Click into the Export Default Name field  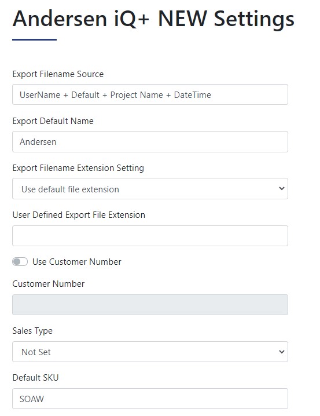[x=150, y=142]
